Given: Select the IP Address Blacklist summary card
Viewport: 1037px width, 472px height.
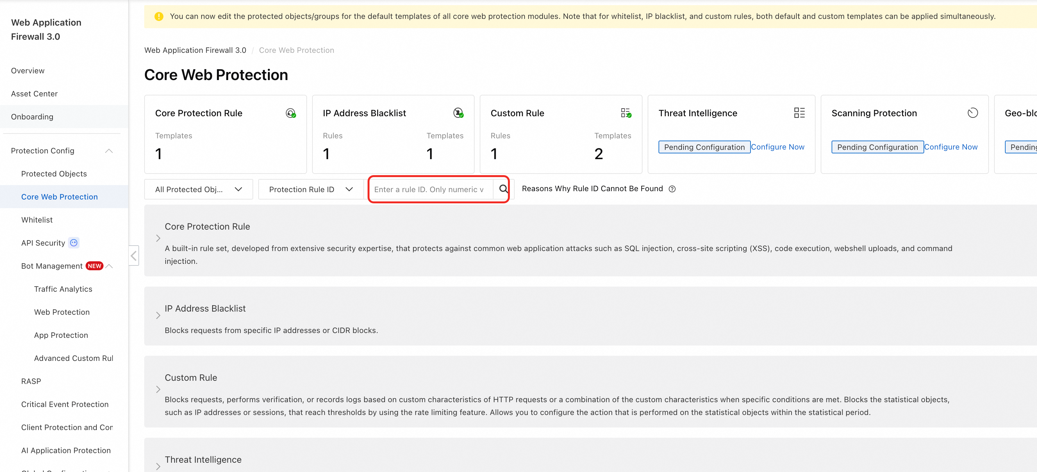Looking at the screenshot, I should (x=393, y=134).
